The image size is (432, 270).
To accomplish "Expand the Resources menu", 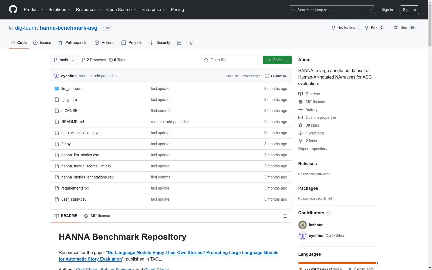I will click(89, 9).
